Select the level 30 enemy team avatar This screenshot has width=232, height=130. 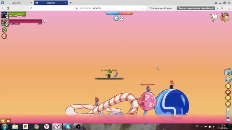[4, 23]
